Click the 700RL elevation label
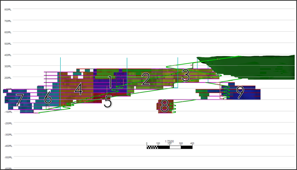This screenshot has height=170, width=297. (8, 21)
